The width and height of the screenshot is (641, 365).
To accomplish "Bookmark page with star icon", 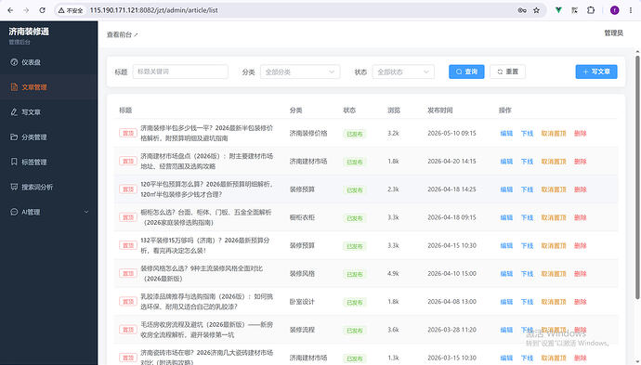I will coord(536,10).
